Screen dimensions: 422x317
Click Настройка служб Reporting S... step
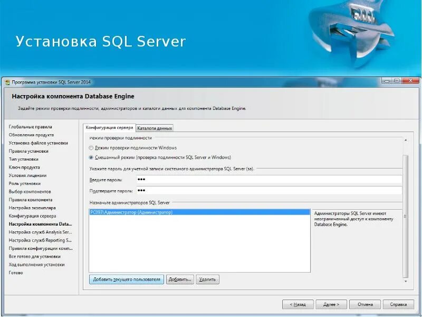(40, 240)
